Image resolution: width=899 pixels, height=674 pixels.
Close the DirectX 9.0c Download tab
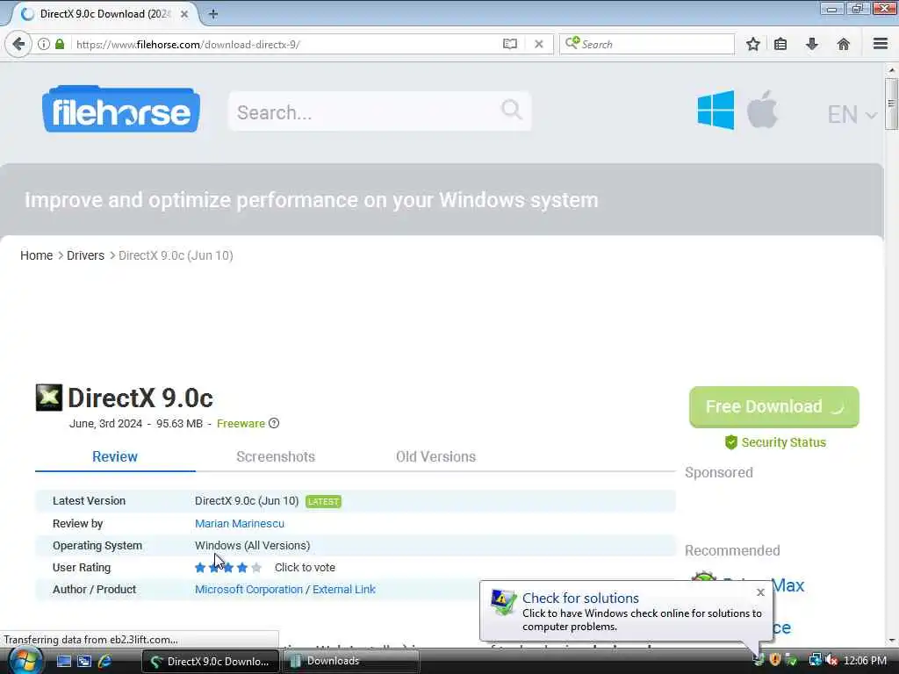pyautogui.click(x=184, y=14)
